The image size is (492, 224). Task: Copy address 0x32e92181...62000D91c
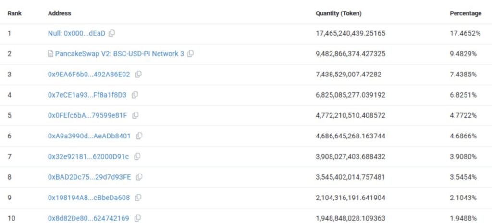[137, 157]
